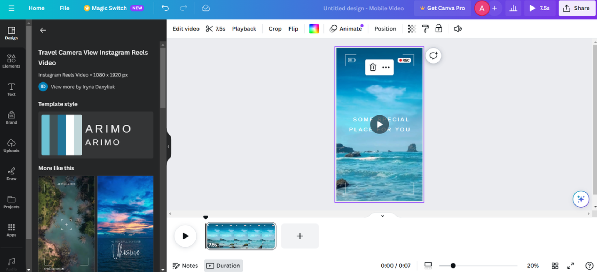Click the Get Canva Pro button
Image resolution: width=597 pixels, height=272 pixels.
[x=442, y=8]
